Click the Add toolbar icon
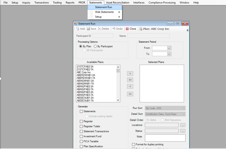Viewport: 226px width, 149px height. (x=78, y=29)
